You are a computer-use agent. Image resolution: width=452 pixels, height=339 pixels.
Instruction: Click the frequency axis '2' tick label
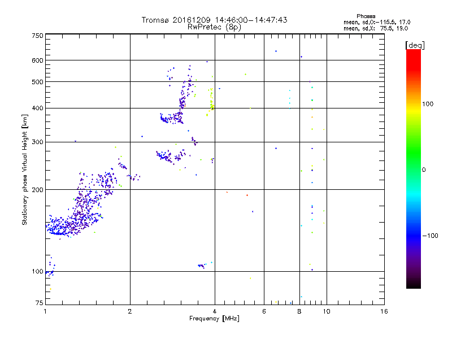(x=130, y=311)
